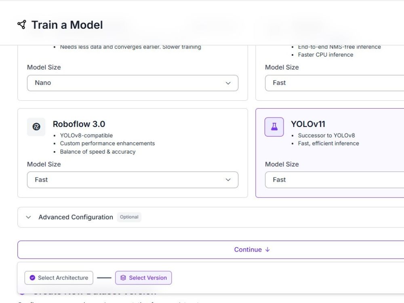The height and width of the screenshot is (303, 404).
Task: Go to the Select Version step
Action: tap(143, 278)
